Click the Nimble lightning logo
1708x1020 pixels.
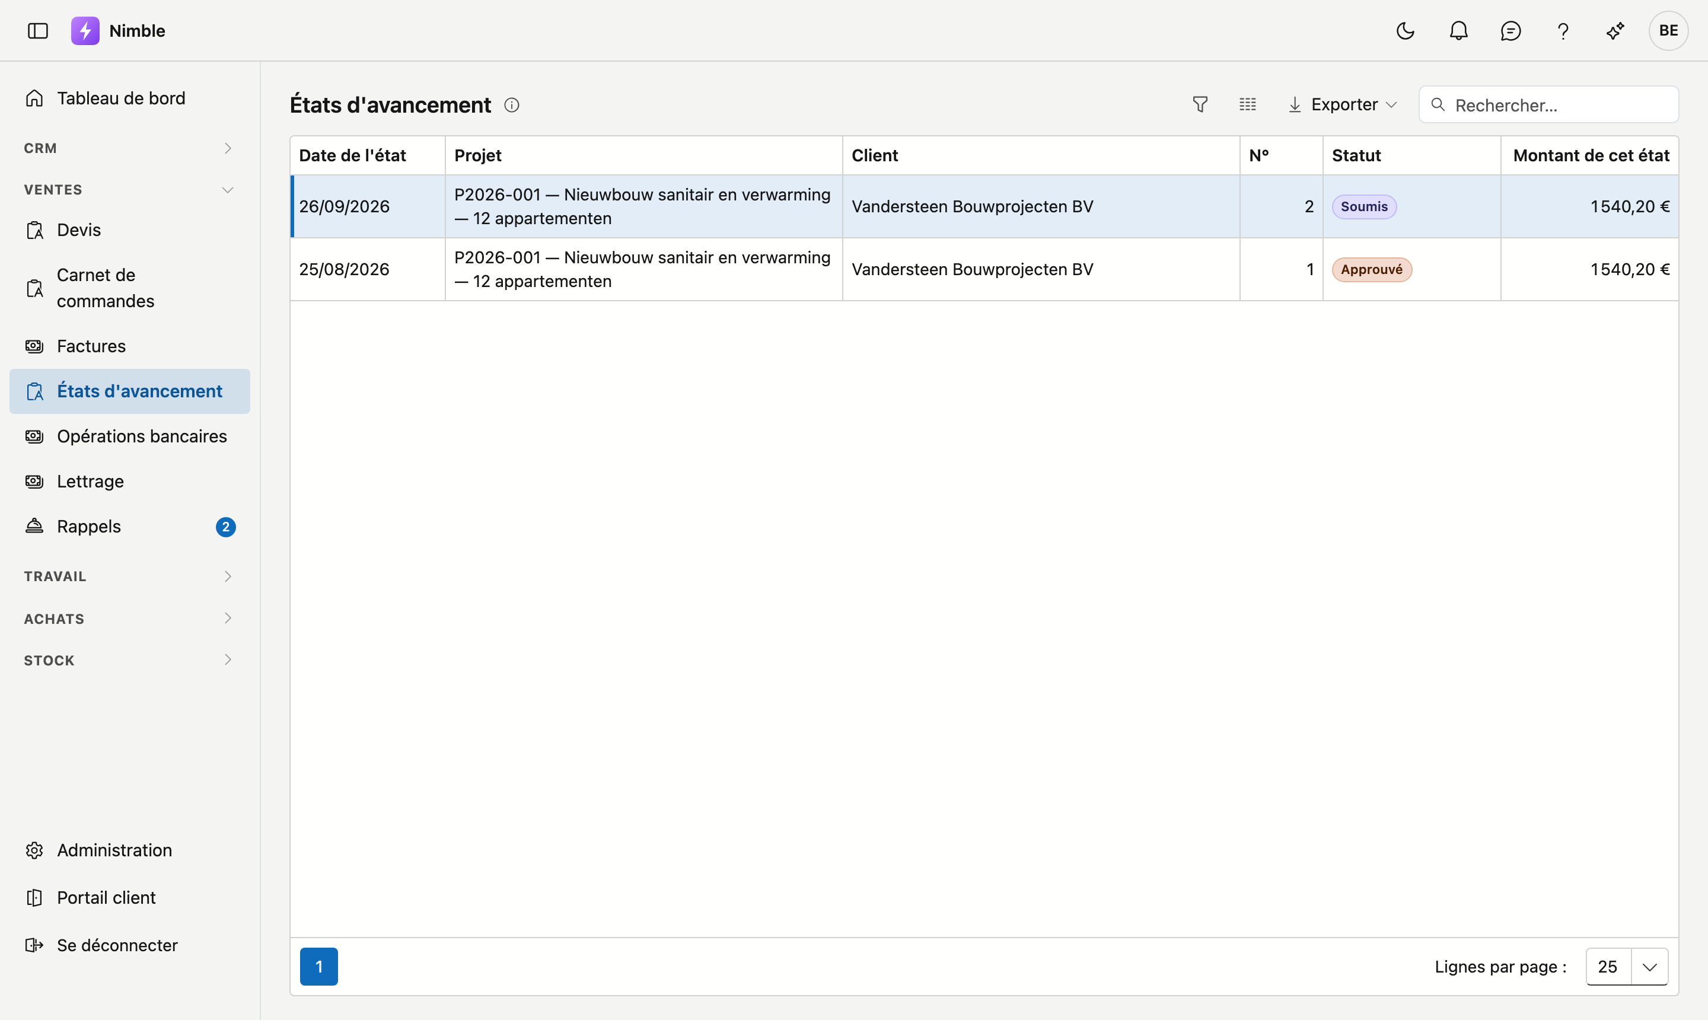(85, 31)
